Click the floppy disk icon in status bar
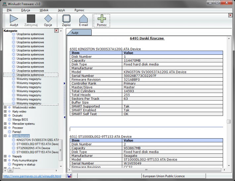The width and height of the screenshot is (235, 181). click(x=69, y=176)
